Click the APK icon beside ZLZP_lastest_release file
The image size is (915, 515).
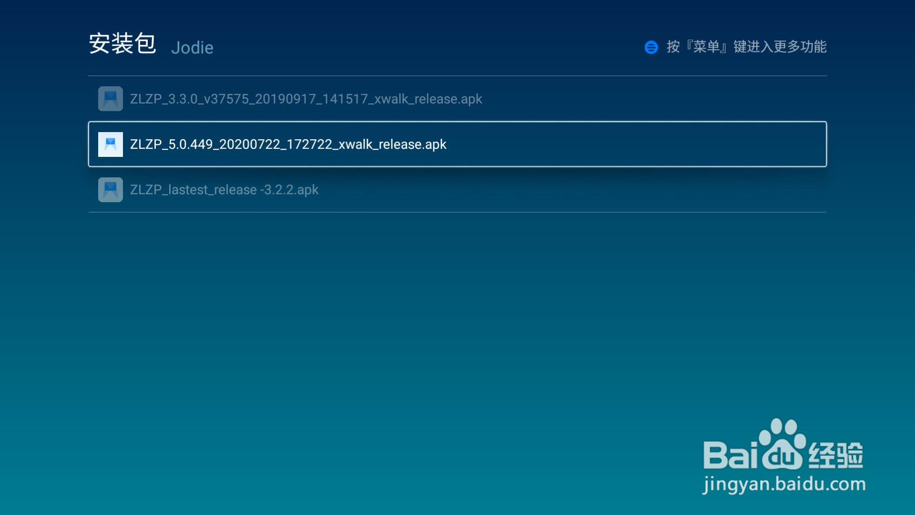110,190
